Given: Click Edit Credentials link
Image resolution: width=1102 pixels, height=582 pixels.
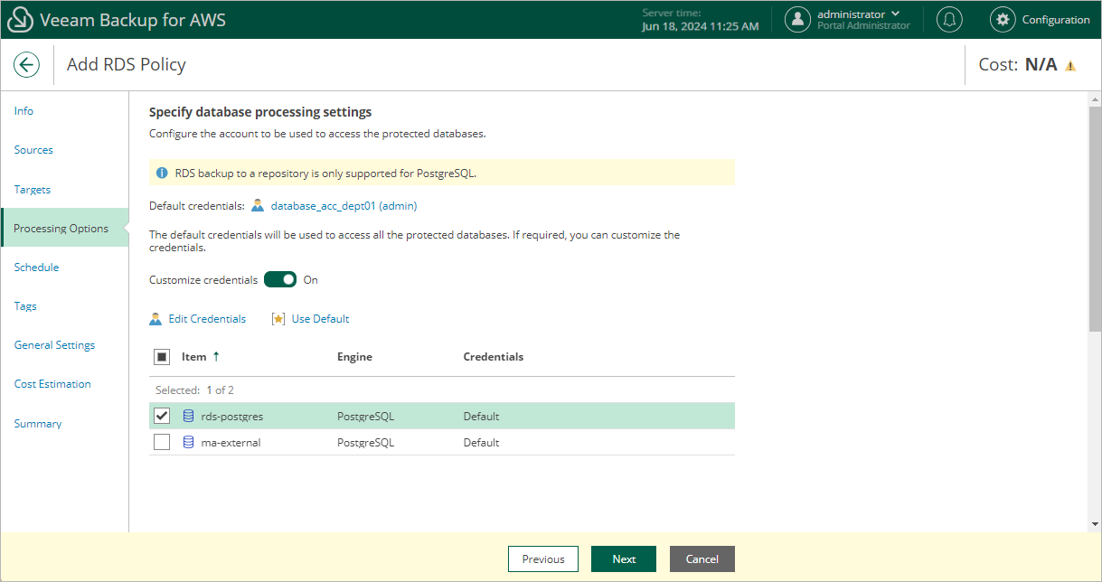Looking at the screenshot, I should (x=207, y=319).
